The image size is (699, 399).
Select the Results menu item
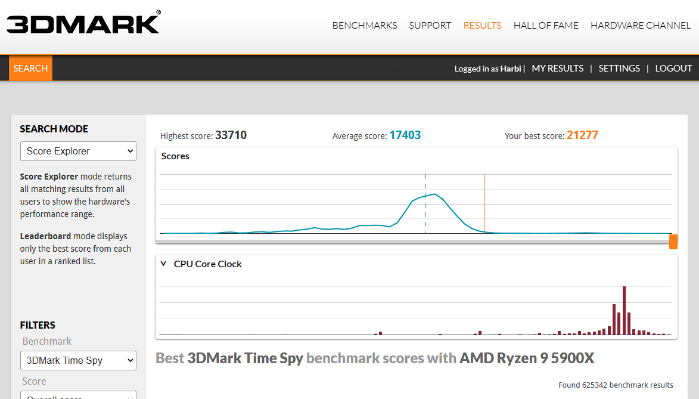pyautogui.click(x=482, y=26)
